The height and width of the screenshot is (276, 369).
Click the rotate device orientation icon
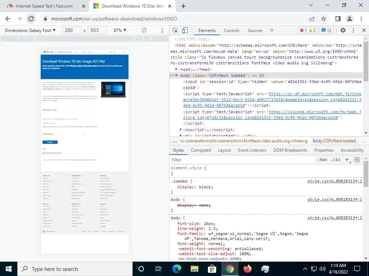[x=144, y=30]
